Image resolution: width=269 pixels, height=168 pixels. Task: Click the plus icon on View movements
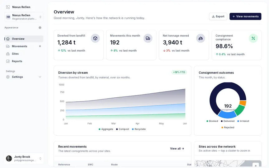coord(234,16)
